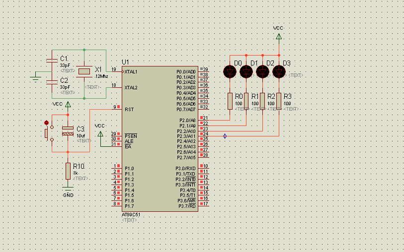Screen dimensions: 404x252
Task: Select the R10 1k resistor symbol
Action: pos(68,171)
